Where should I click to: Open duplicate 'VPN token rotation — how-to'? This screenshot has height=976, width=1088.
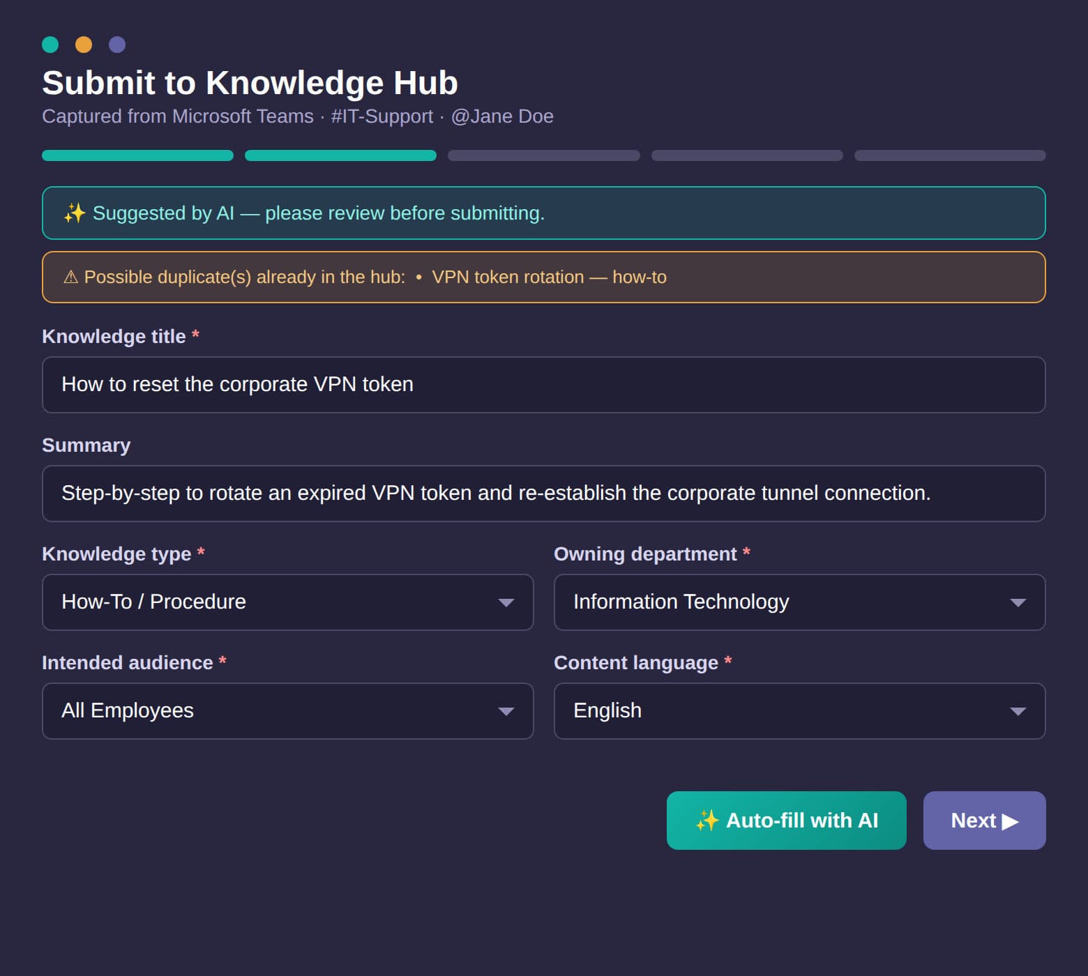click(549, 277)
